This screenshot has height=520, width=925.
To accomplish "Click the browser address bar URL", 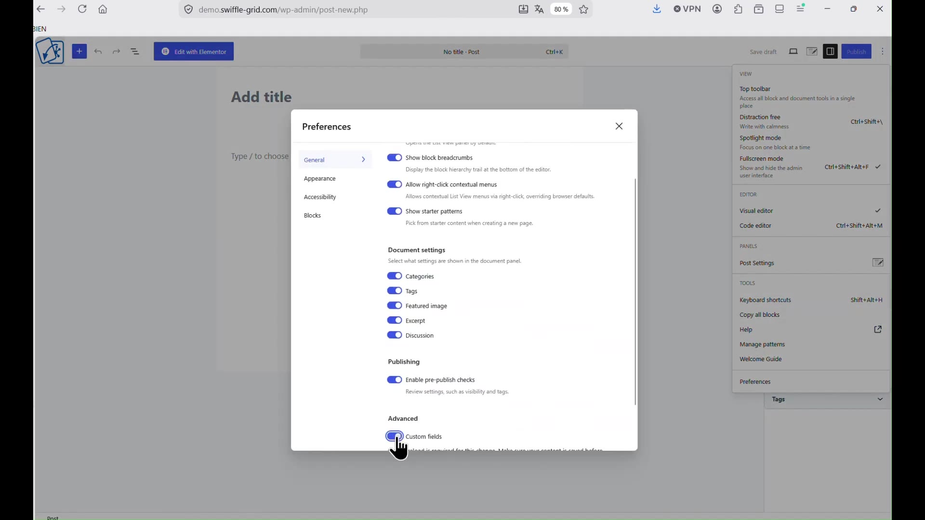I will click(283, 10).
